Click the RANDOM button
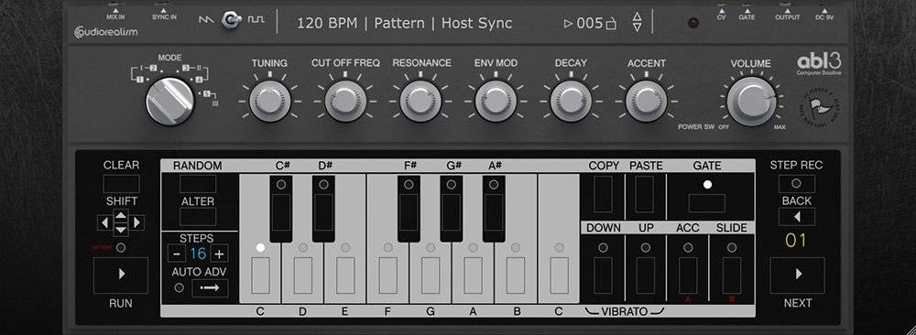The image size is (916, 335). pos(198,184)
